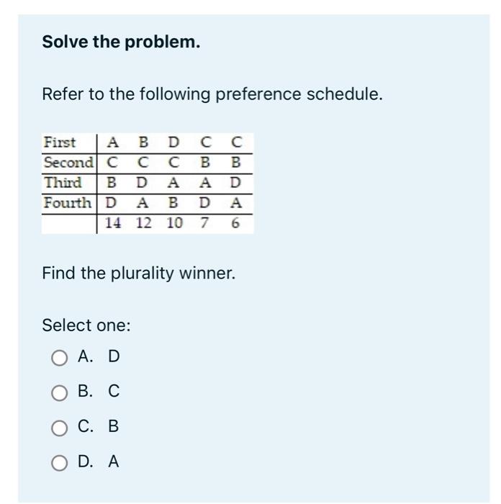Click the 'Solve the problem.' heading
Image resolution: width=501 pixels, height=504 pixels.
pyautogui.click(x=121, y=42)
